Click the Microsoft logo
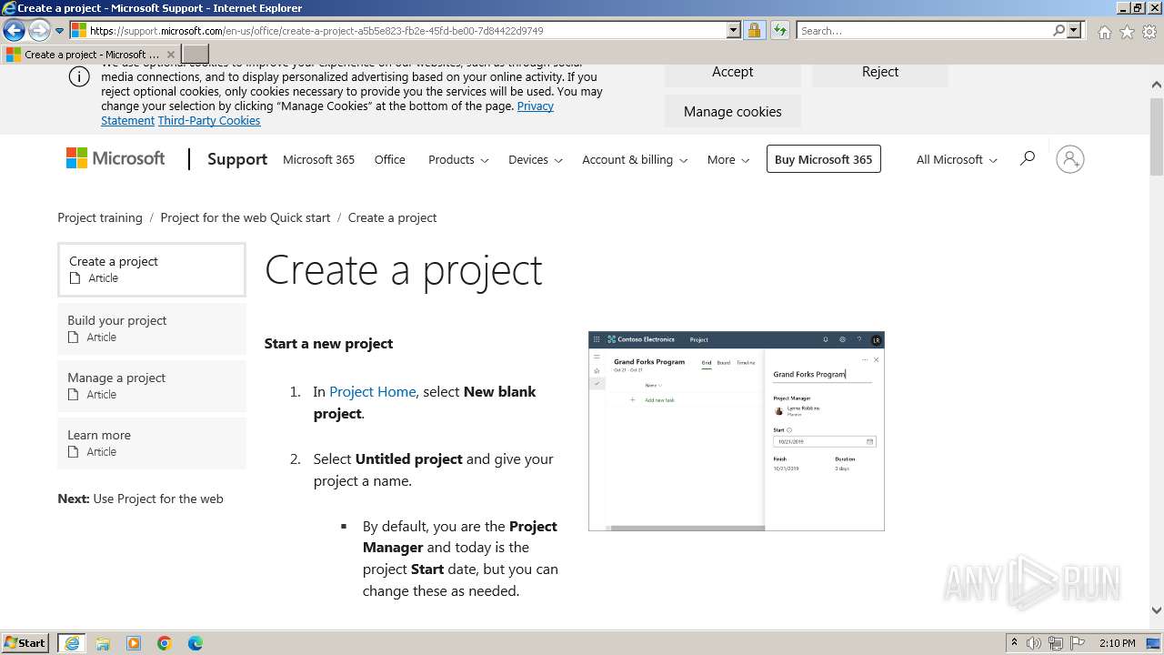1164x655 pixels. pyautogui.click(x=115, y=158)
